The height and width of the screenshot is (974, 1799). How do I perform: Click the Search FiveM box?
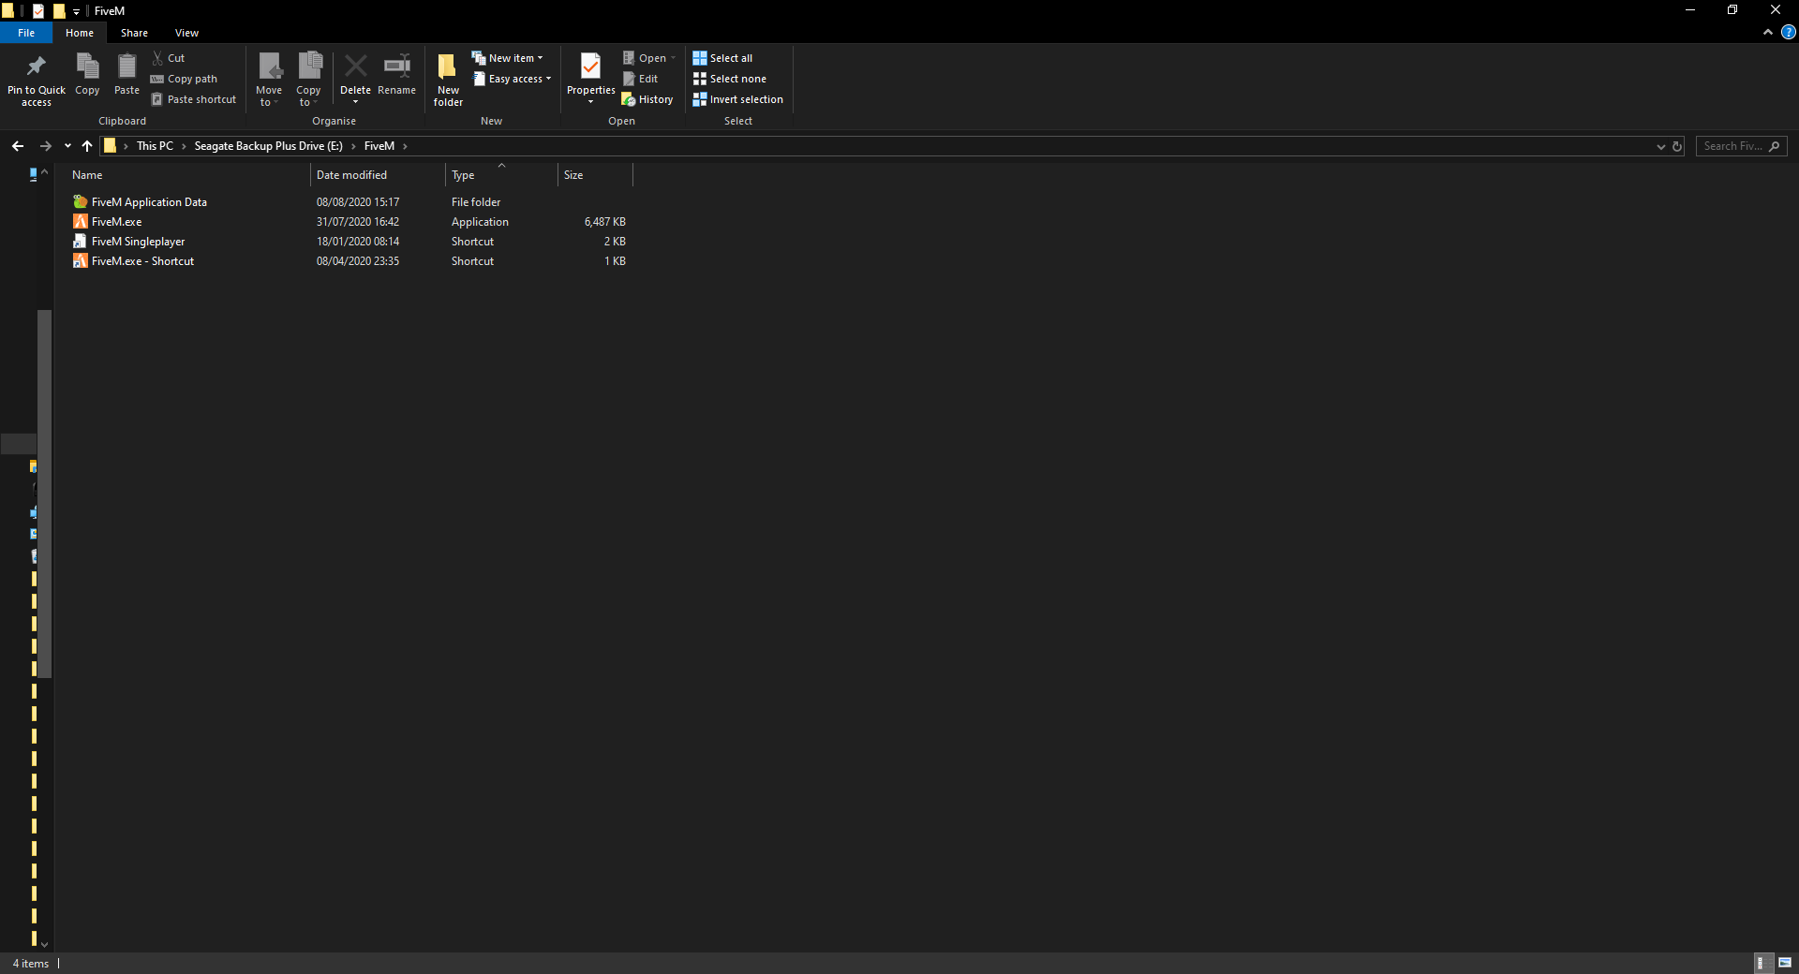pyautogui.click(x=1741, y=146)
